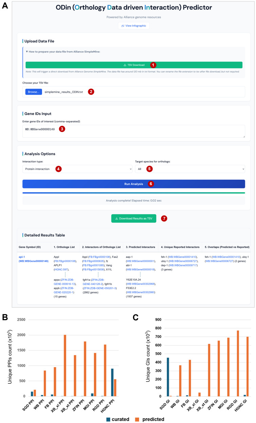Click the green TSV Download button
The image size is (256, 423).
[x=134, y=65]
